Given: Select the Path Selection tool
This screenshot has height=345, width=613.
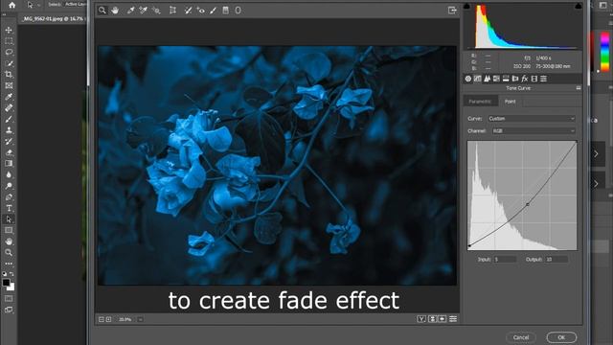Looking at the screenshot, I should coord(9,219).
